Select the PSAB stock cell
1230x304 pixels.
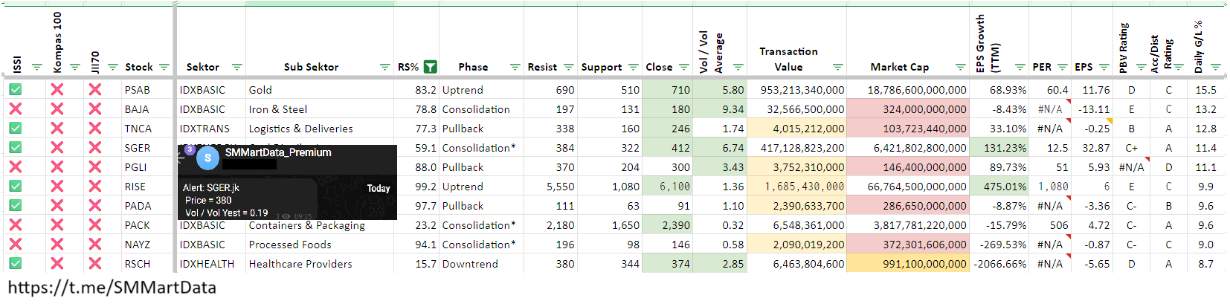click(x=138, y=90)
